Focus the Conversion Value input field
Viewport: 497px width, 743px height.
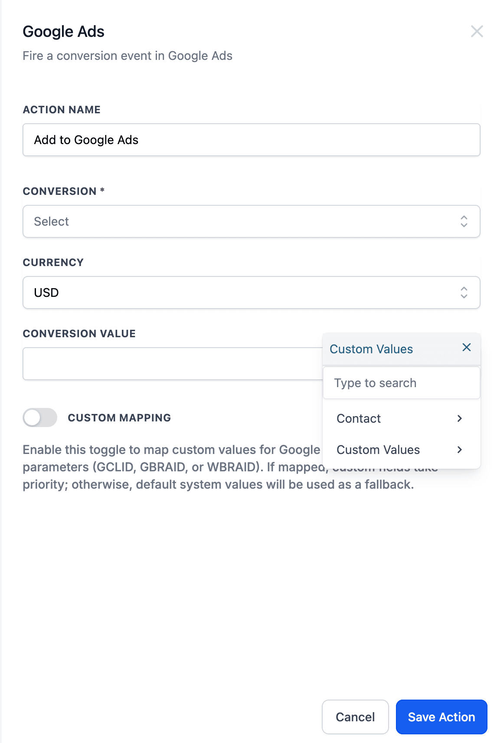[173, 364]
